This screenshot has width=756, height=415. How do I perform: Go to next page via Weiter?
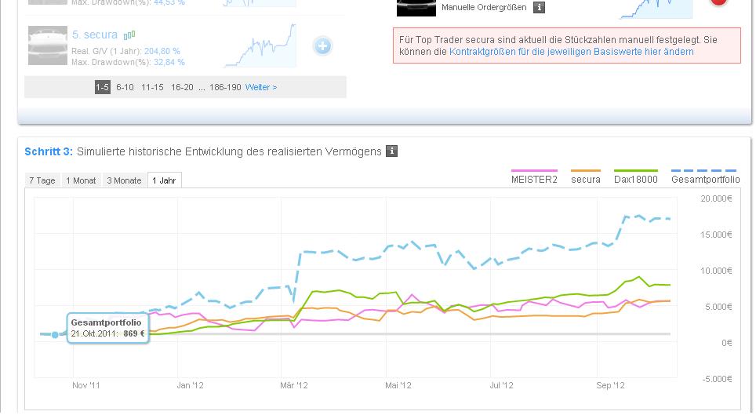(x=260, y=87)
